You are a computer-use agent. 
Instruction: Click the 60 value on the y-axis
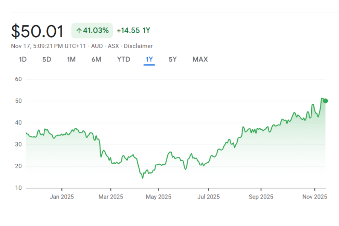[18, 79]
